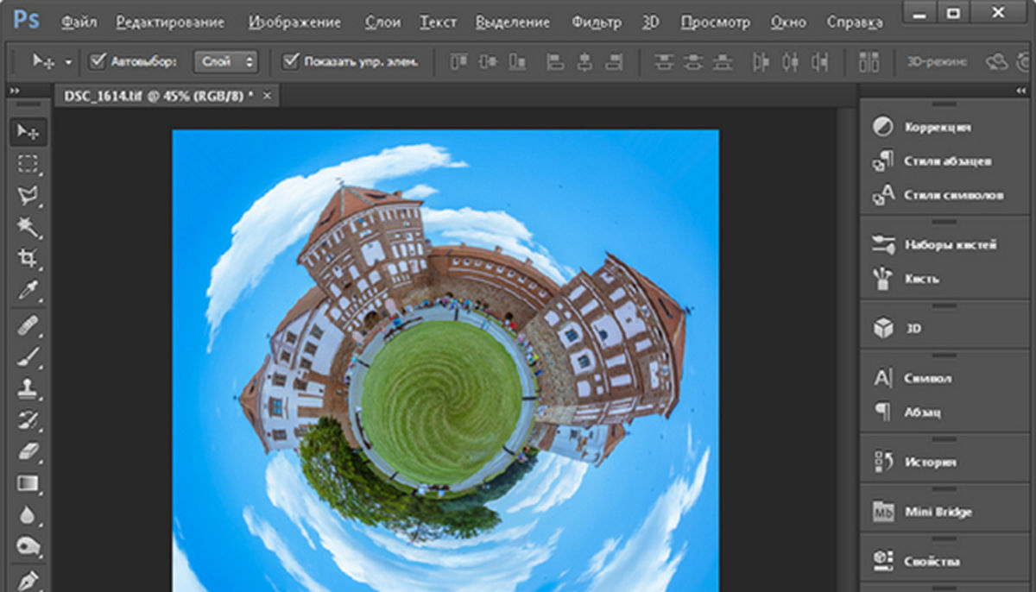The height and width of the screenshot is (592, 1036).
Task: Select the Crop tool
Action: pos(28,259)
